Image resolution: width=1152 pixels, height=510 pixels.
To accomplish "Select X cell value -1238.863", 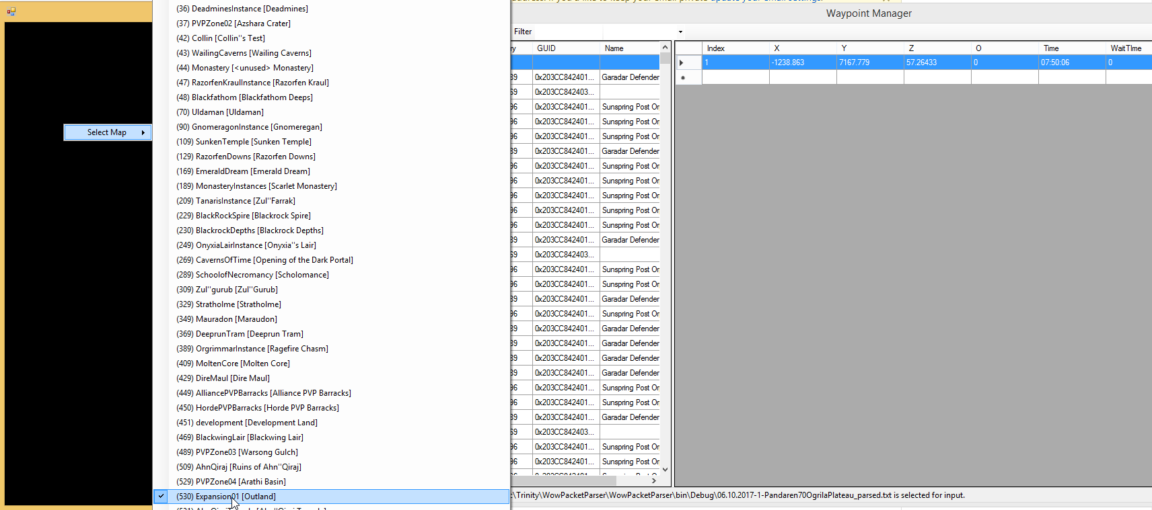I will pyautogui.click(x=803, y=62).
